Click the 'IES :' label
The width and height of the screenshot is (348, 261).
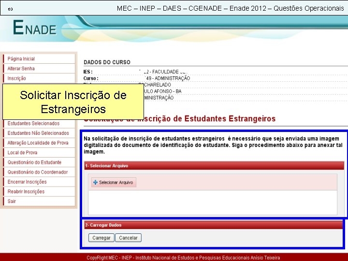click(x=88, y=72)
